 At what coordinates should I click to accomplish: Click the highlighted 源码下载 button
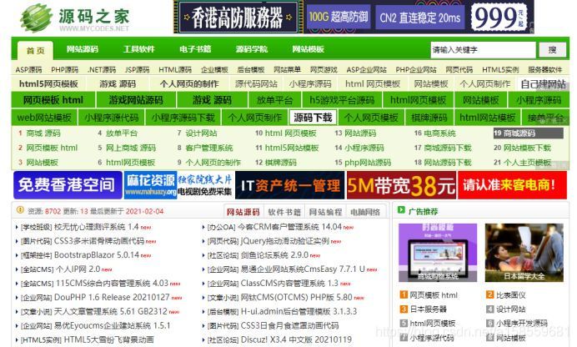[313, 118]
